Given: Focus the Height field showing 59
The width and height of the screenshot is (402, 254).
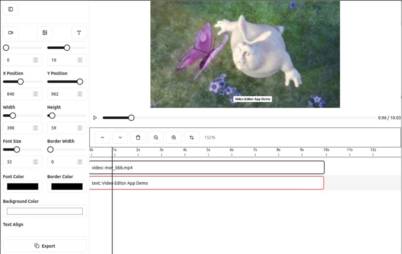Looking at the screenshot, I should pyautogui.click(x=67, y=128).
